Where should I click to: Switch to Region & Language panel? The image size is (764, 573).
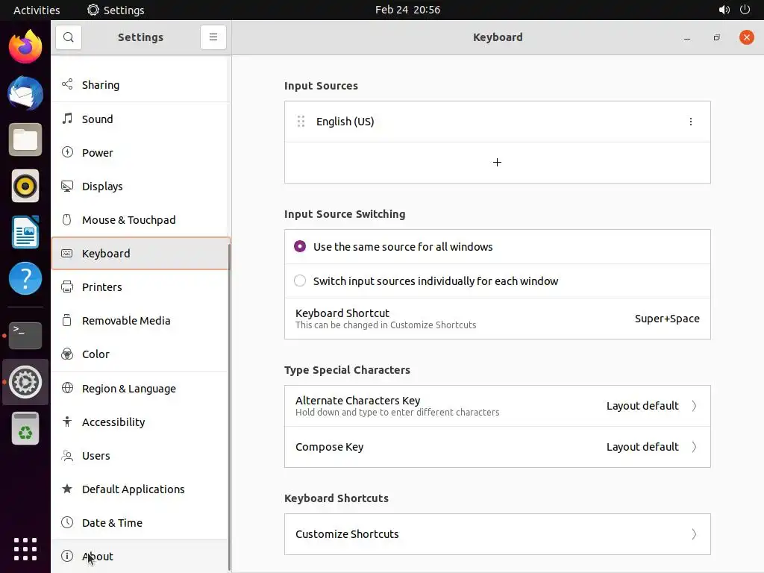[128, 389]
